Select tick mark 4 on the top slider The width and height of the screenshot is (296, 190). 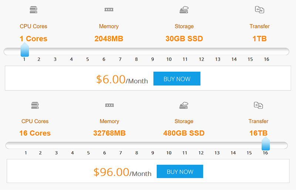coord(71,59)
